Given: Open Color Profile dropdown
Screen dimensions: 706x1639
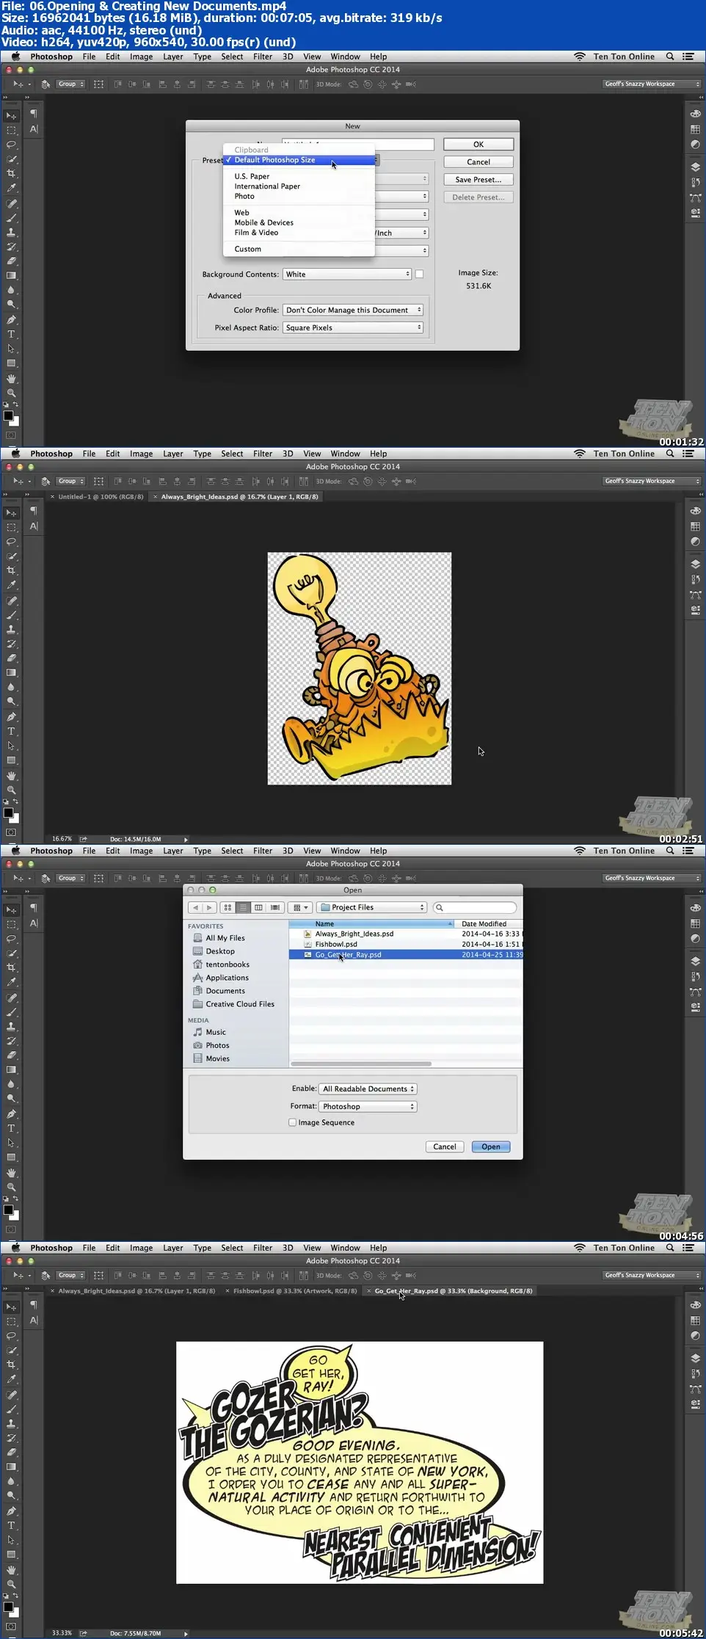Looking at the screenshot, I should coord(353,310).
